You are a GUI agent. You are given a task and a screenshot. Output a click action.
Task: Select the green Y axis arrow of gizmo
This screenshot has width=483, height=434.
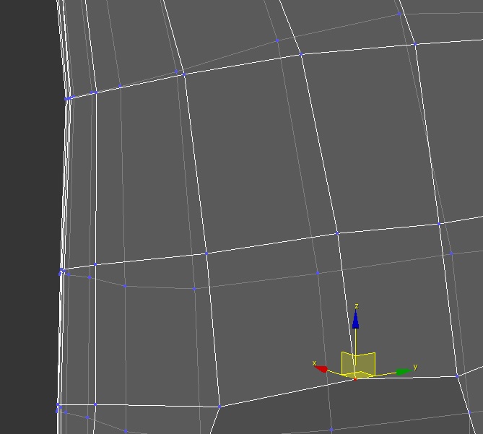pyautogui.click(x=403, y=371)
